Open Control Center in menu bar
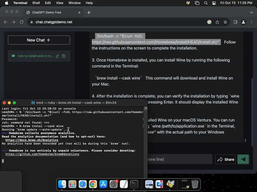This screenshot has width=257, height=192. [214, 3]
